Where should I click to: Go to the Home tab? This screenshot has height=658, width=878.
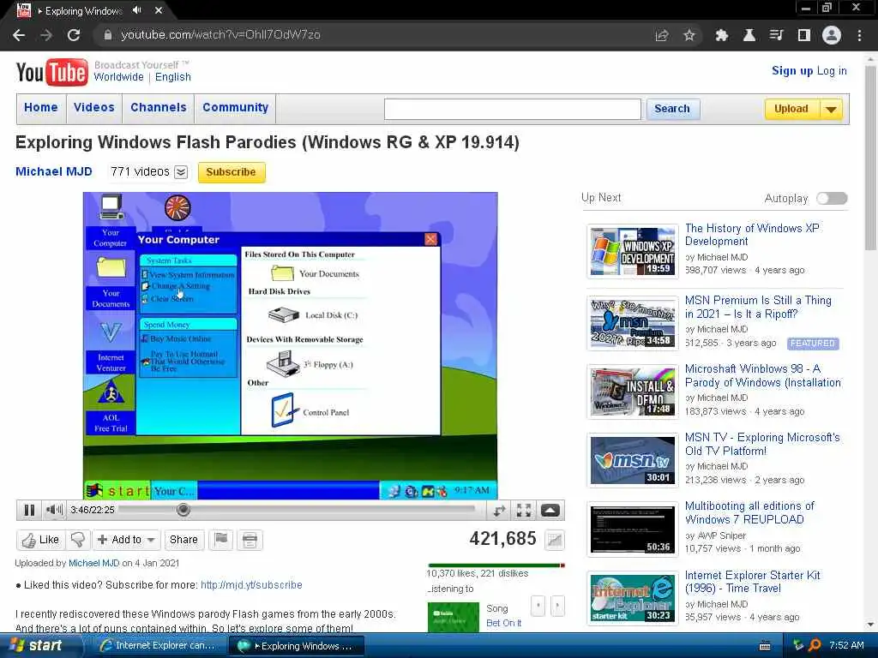(x=41, y=108)
